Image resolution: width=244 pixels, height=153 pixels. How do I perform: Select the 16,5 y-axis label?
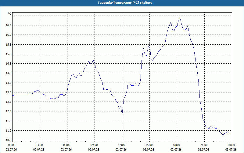[x=9, y=25]
